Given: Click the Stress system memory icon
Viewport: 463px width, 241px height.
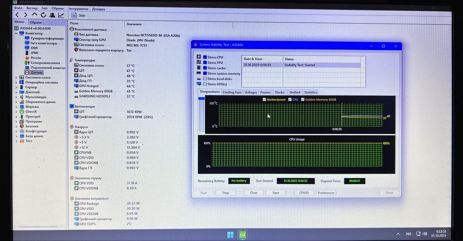Looking at the screenshot, I should [199, 73].
